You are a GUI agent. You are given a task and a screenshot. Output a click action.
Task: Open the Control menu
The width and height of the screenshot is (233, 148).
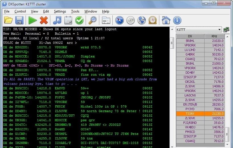tap(20, 11)
